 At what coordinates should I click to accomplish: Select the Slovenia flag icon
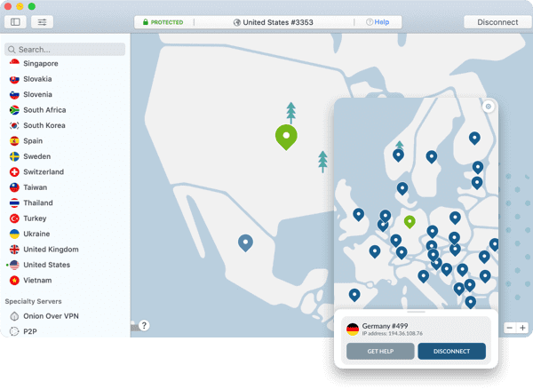14,94
